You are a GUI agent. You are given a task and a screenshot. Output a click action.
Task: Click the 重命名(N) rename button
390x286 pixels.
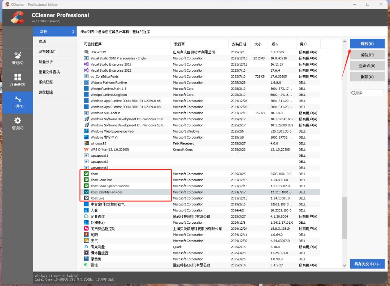click(367, 66)
